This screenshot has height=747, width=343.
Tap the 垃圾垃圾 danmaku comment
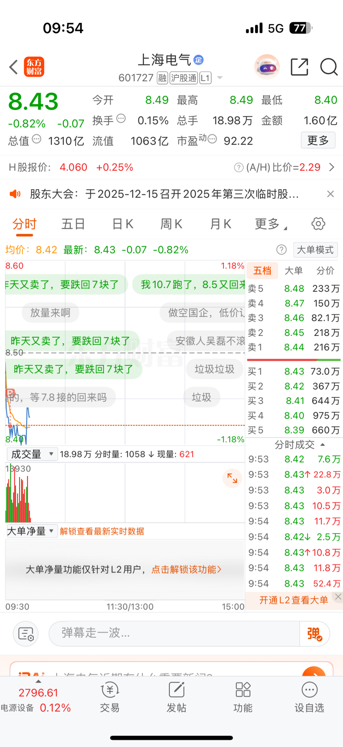point(214,369)
